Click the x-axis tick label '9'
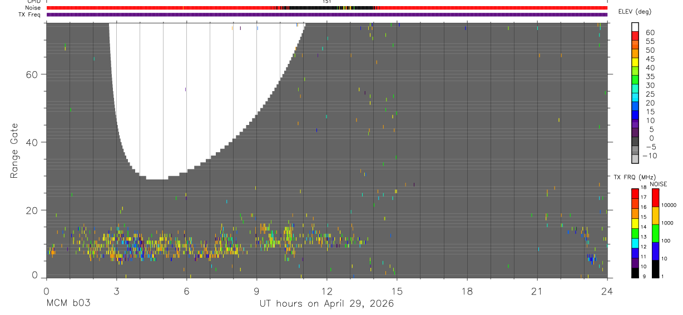 (x=256, y=291)
